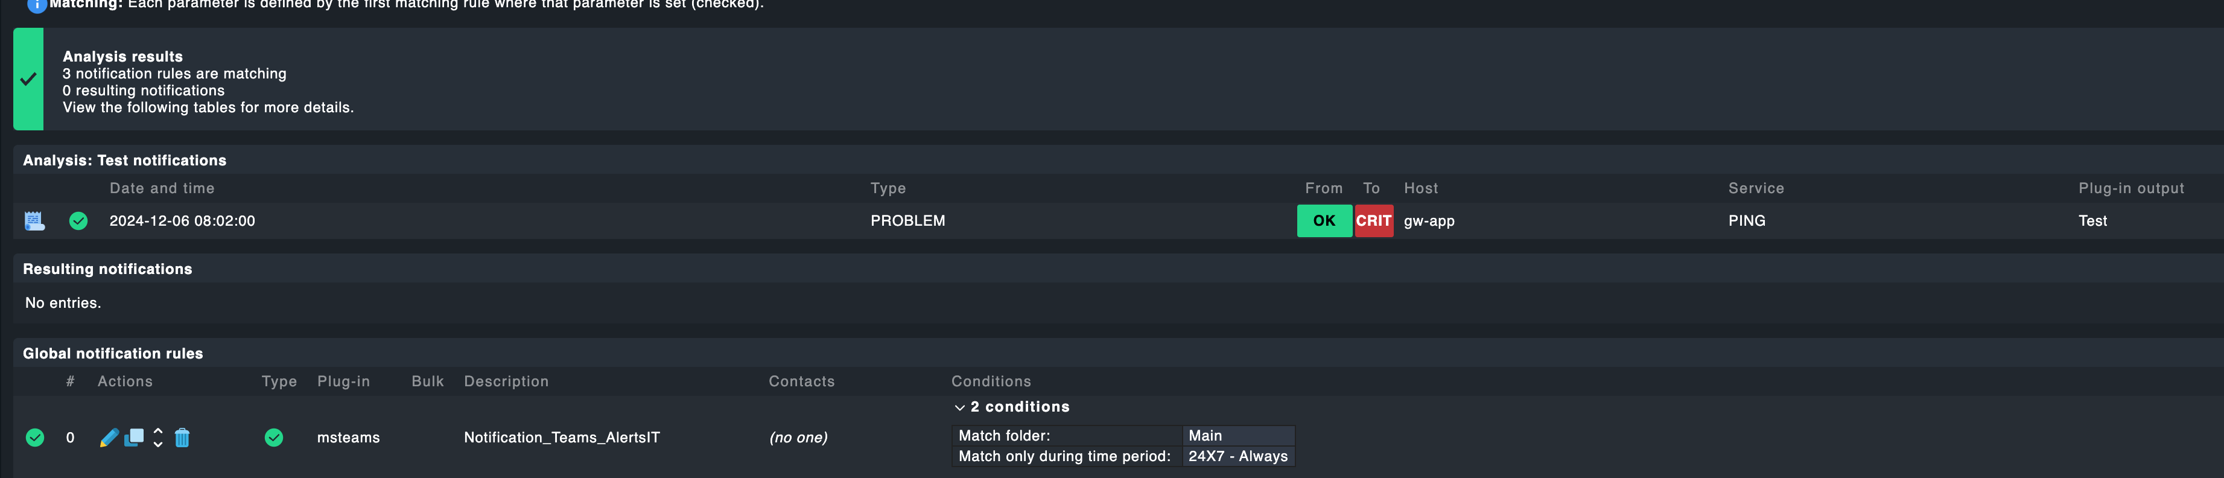The image size is (2224, 478).
Task: Open the gw-app host link
Action: [1429, 220]
